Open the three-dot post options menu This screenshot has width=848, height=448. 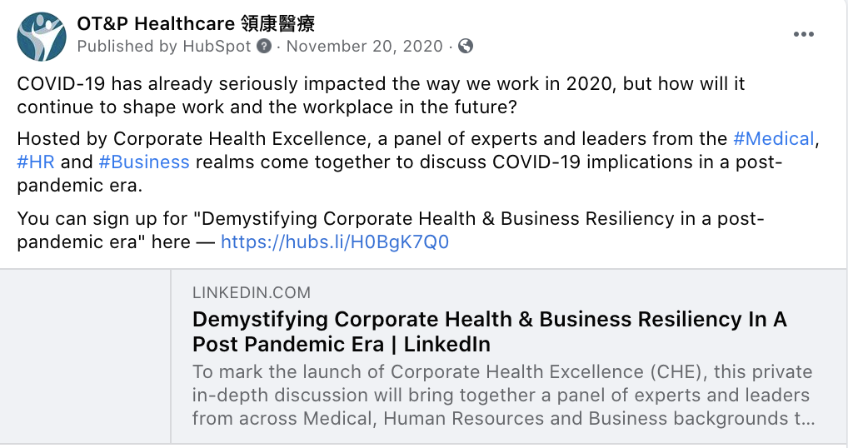pos(803,34)
